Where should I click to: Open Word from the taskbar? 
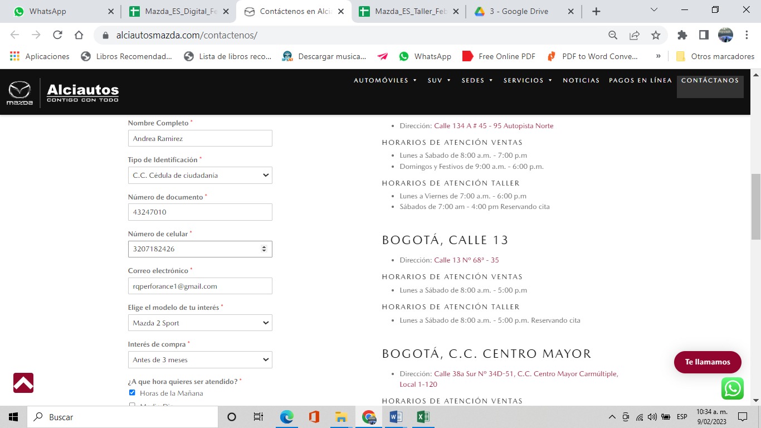coord(396,417)
